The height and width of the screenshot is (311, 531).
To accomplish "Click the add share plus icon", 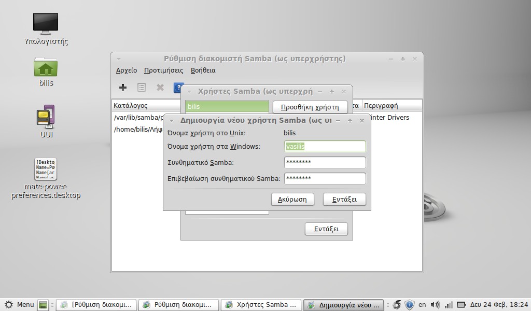I will pyautogui.click(x=123, y=88).
